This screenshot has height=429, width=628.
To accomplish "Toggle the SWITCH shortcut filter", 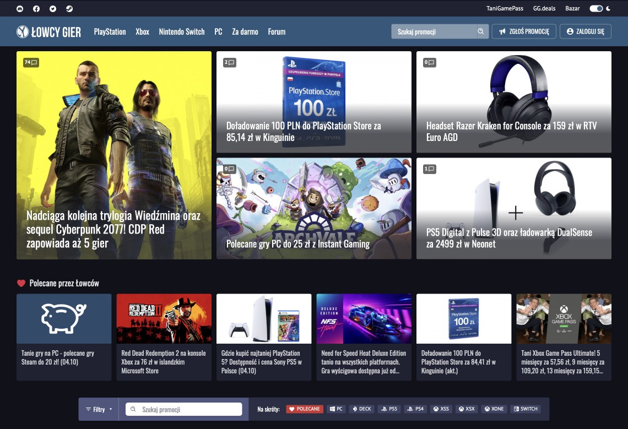I will click(526, 409).
